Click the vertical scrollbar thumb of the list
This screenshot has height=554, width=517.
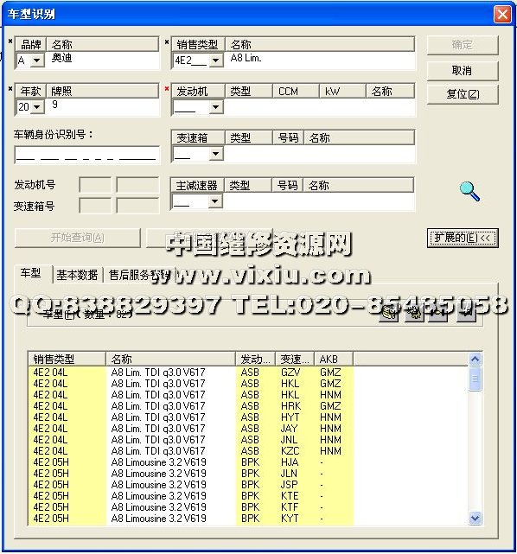click(x=475, y=379)
